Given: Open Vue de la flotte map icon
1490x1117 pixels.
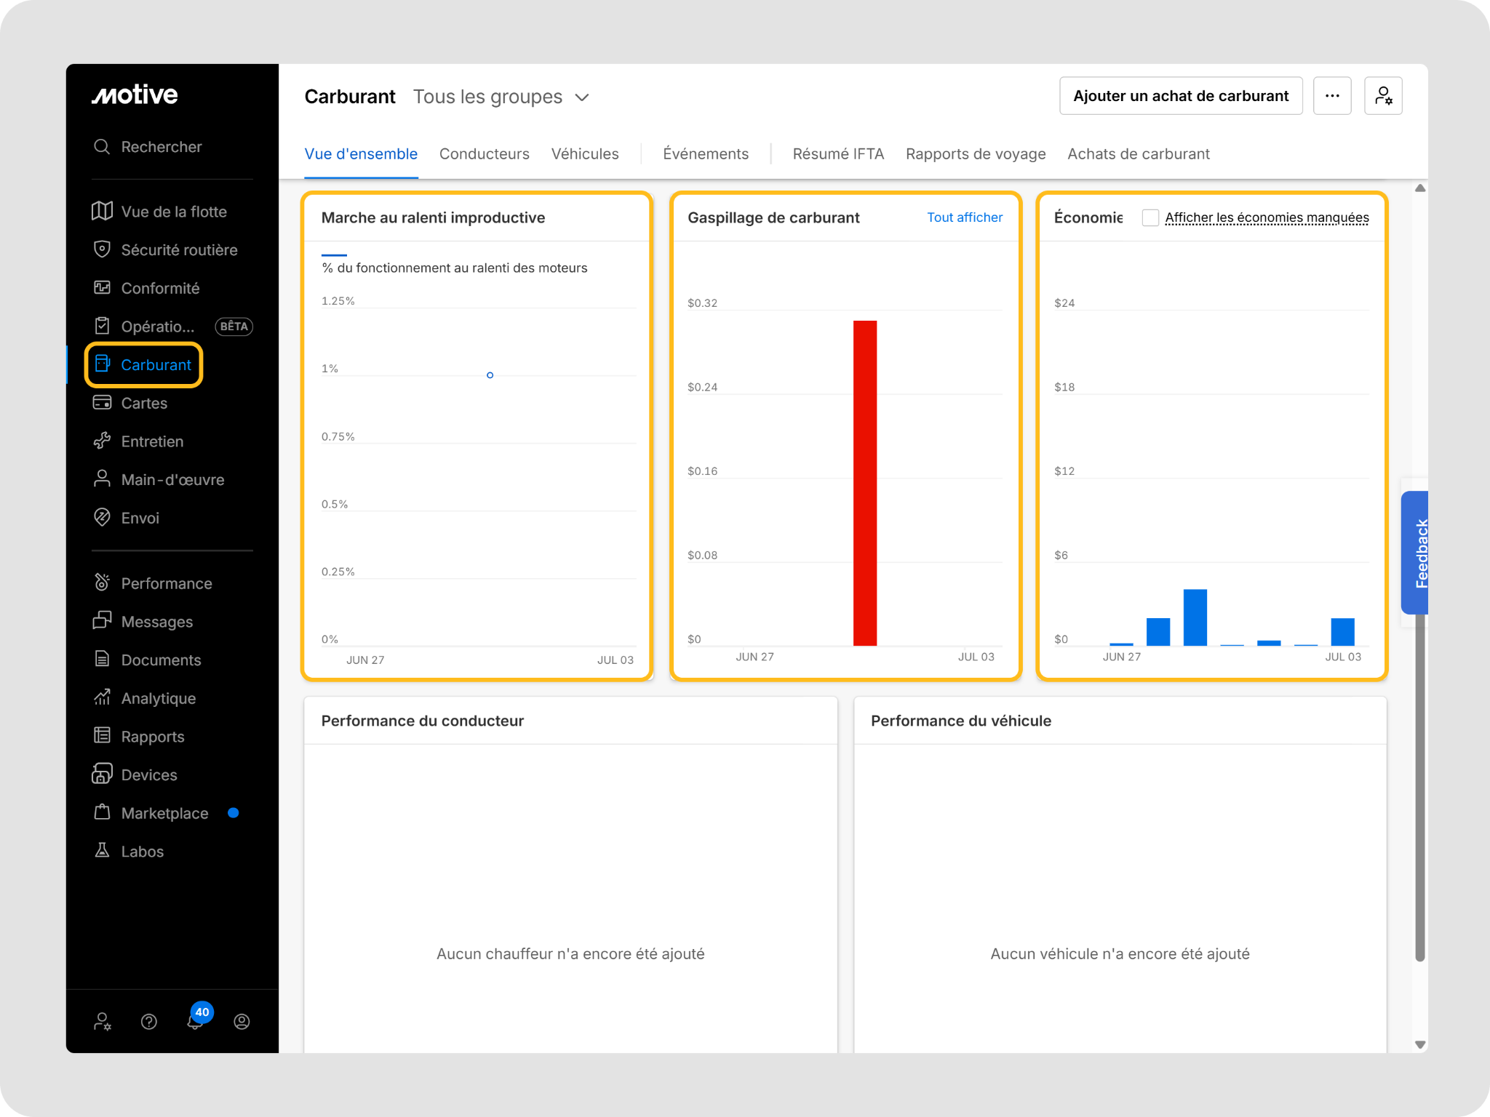Looking at the screenshot, I should (102, 211).
